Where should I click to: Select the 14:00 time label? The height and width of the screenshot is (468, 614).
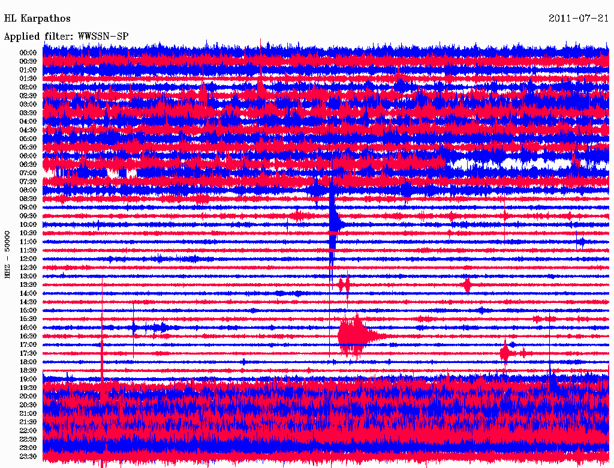pos(28,293)
